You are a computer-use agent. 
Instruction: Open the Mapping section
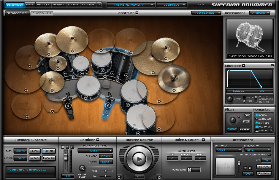tap(58, 4)
